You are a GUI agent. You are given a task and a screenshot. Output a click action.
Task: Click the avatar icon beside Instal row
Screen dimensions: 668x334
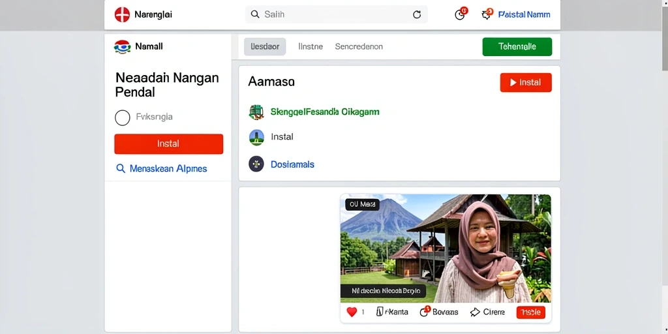(256, 137)
